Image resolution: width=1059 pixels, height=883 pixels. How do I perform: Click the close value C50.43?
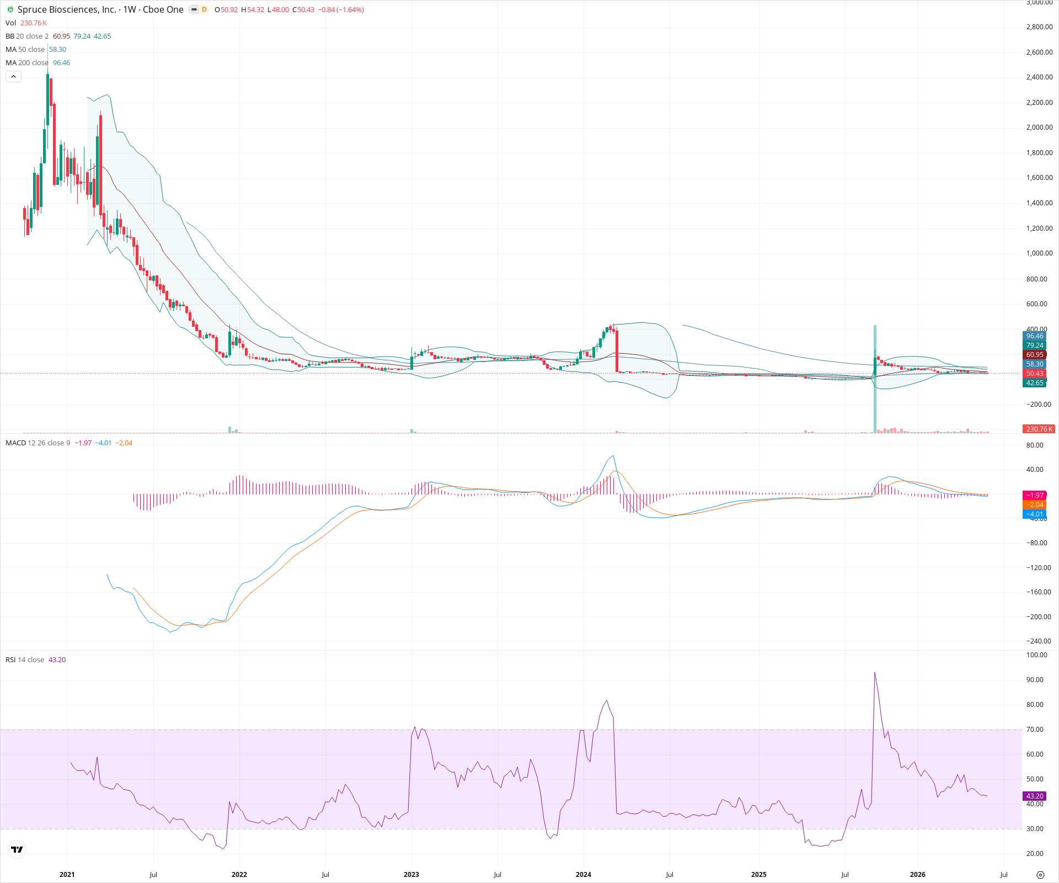[x=303, y=9]
